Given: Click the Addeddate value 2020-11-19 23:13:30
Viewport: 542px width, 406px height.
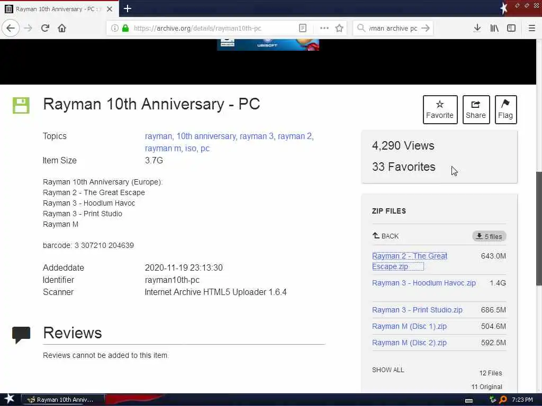Looking at the screenshot, I should [184, 267].
